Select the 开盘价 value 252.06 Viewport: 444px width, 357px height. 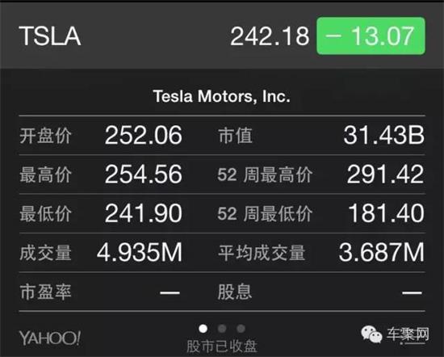[143, 135]
